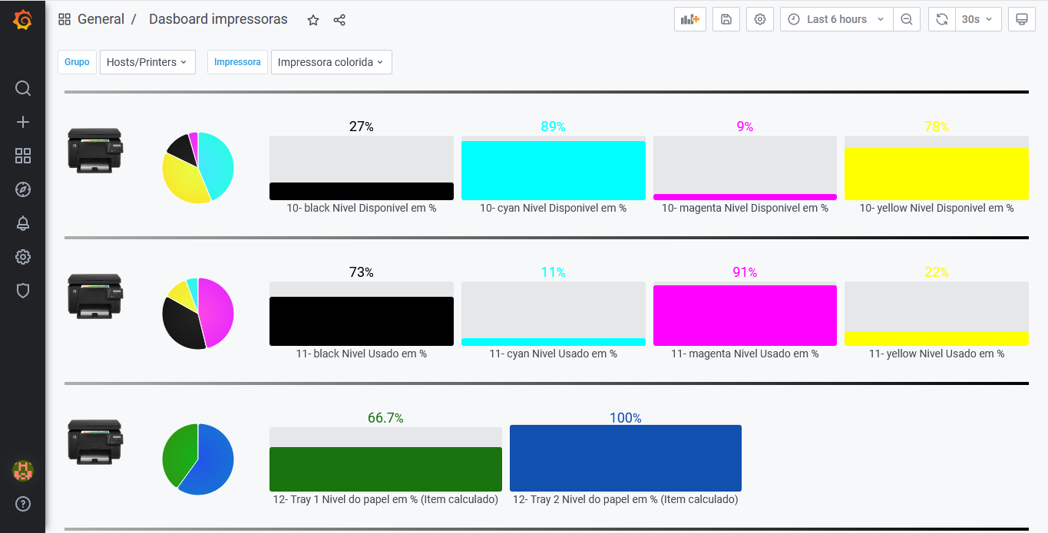The image size is (1048, 533).
Task: Open the Configuration gear in sidebar
Action: (23, 257)
